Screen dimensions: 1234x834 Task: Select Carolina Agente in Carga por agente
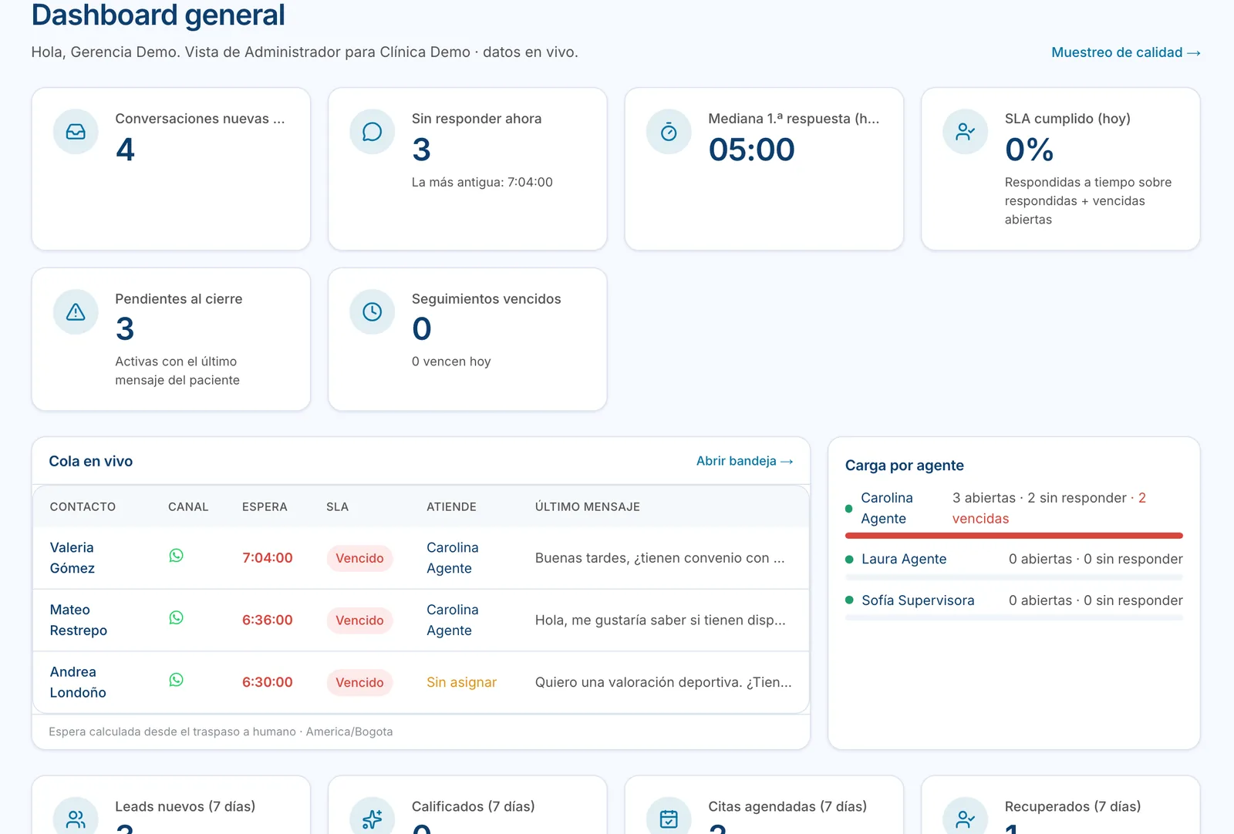[x=887, y=508]
